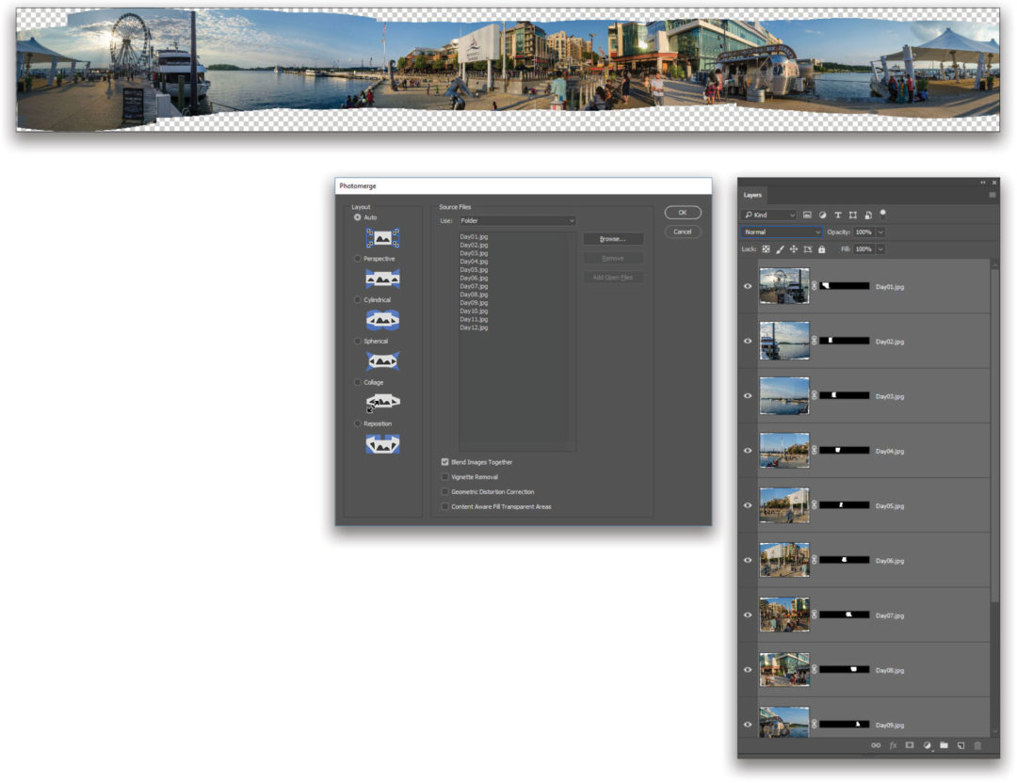Screen dimensions: 1017x783
Task: Open the new adjustment layer icon
Action: pos(927,745)
